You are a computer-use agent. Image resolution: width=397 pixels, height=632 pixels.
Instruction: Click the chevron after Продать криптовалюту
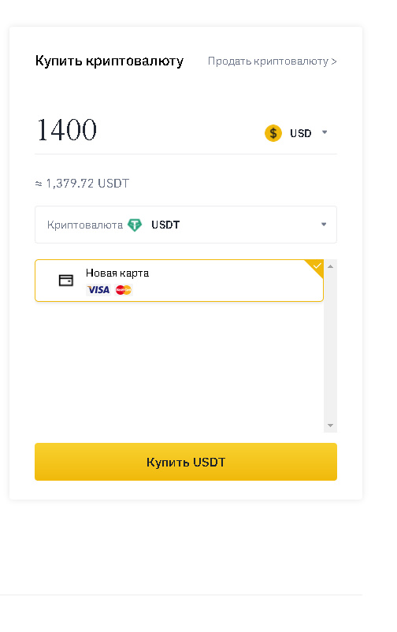tap(334, 61)
